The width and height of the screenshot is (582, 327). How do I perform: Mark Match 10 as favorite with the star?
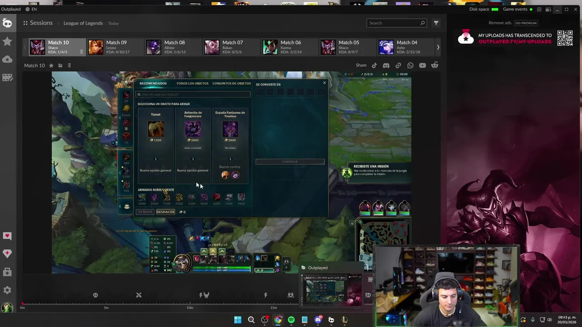[51, 65]
